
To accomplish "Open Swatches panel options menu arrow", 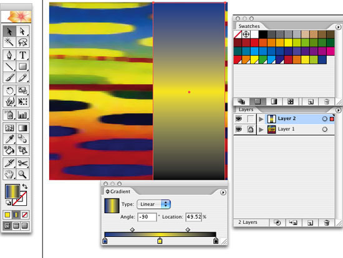I will click(x=338, y=27).
